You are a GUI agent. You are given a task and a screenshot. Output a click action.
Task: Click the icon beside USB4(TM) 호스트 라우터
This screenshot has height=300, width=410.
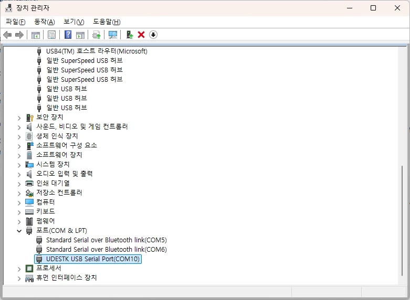coord(39,51)
